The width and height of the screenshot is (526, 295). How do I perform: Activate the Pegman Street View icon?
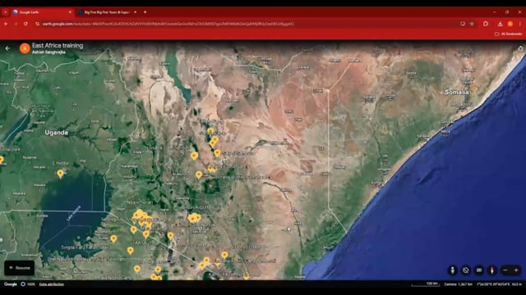pos(452,270)
